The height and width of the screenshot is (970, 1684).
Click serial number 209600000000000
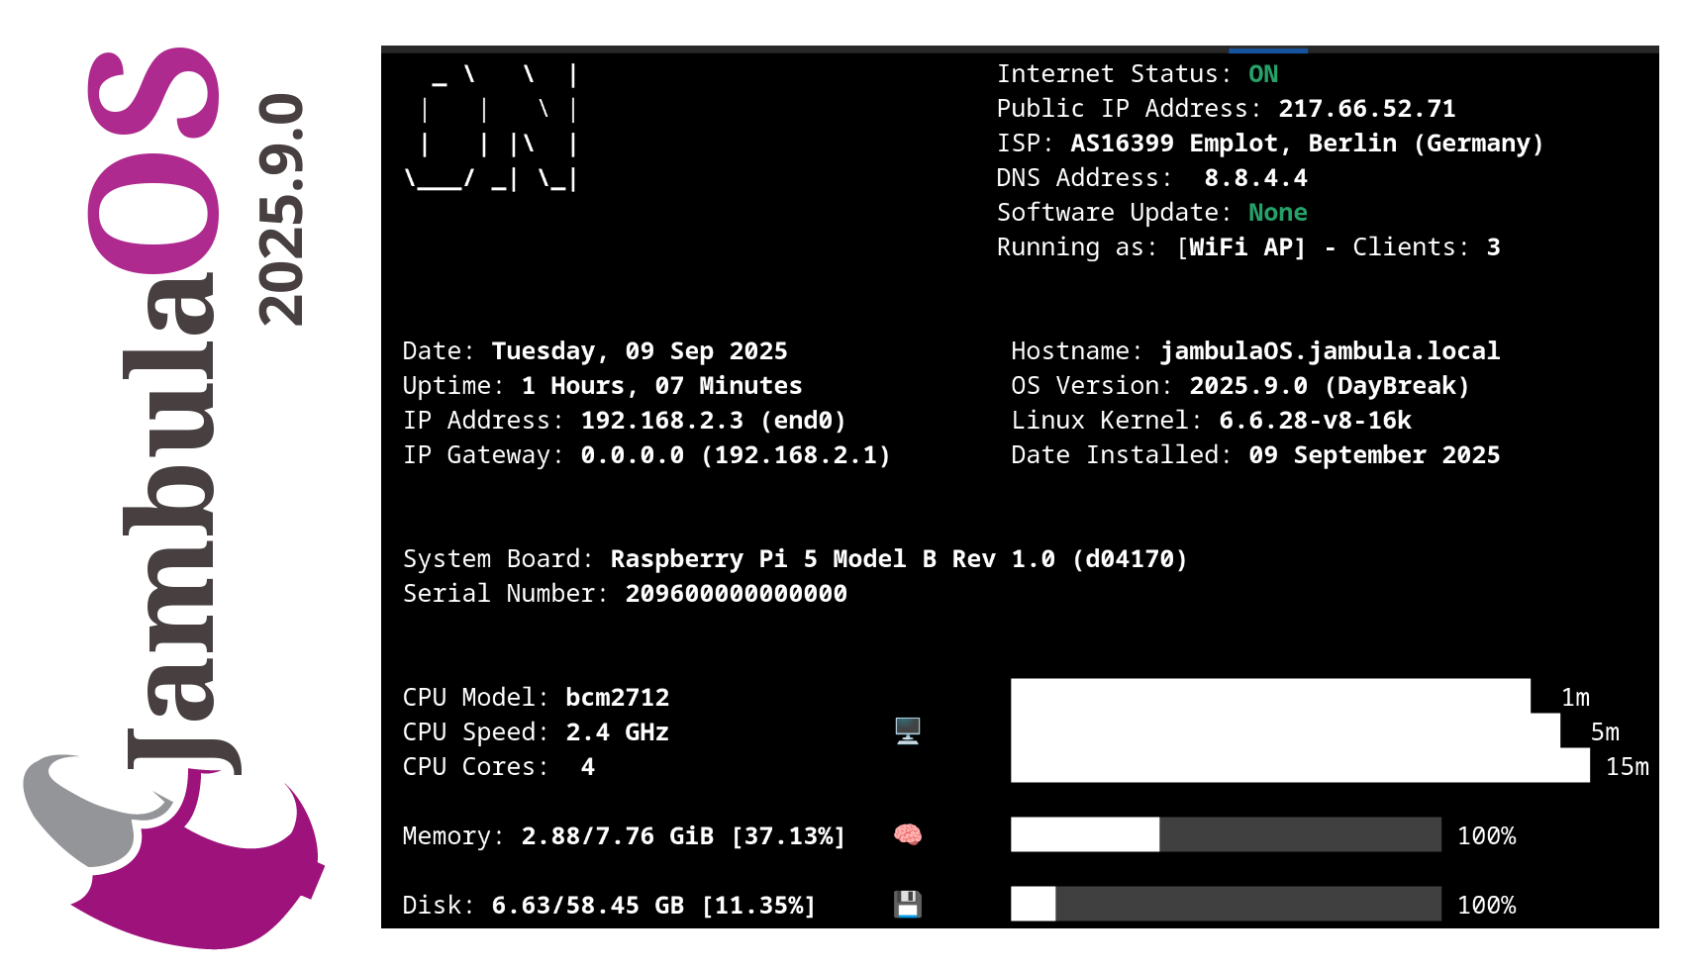pos(736,594)
